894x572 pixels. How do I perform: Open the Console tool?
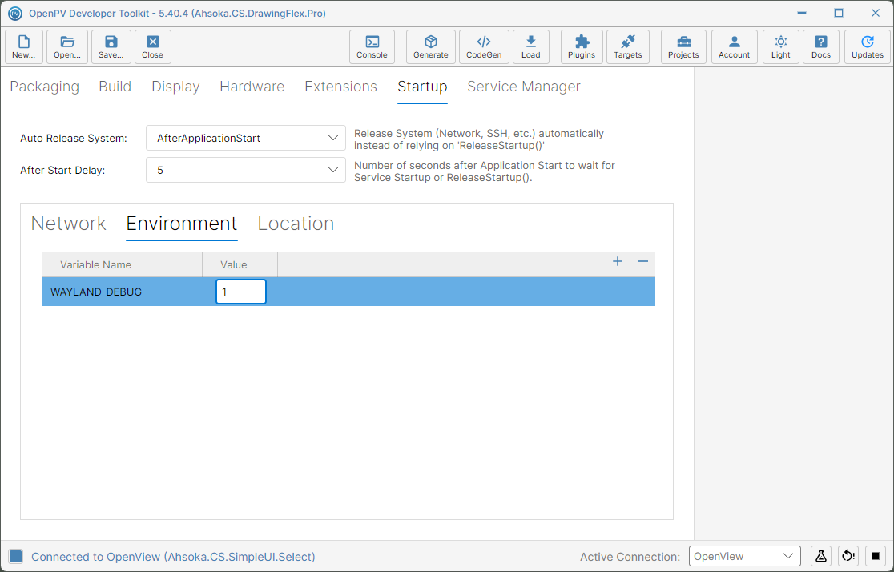pyautogui.click(x=372, y=46)
